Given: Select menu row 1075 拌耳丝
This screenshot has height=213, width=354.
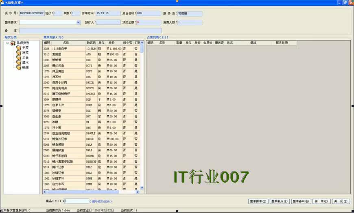Looking at the screenshot, I should pos(92,77).
